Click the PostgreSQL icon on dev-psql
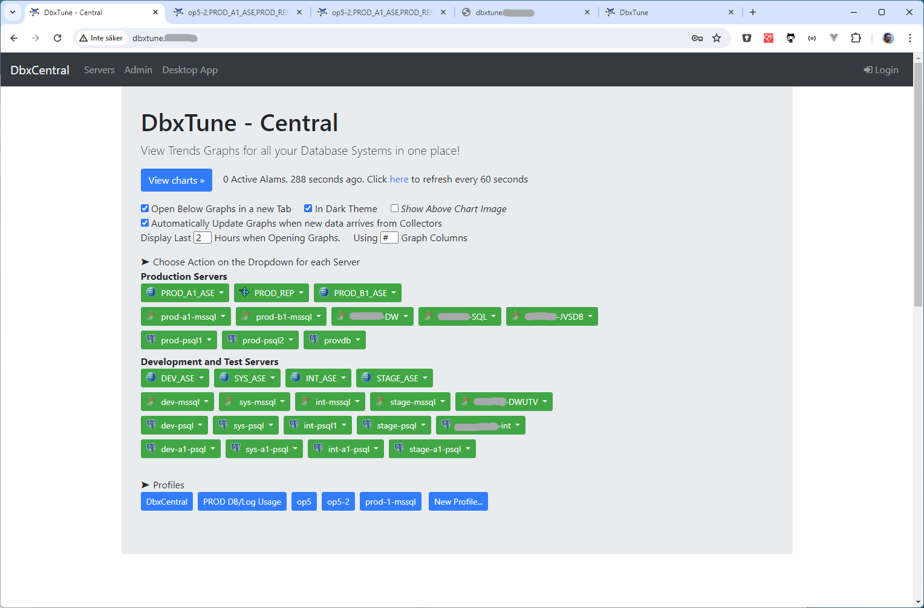The height and width of the screenshot is (608, 924). 151,425
